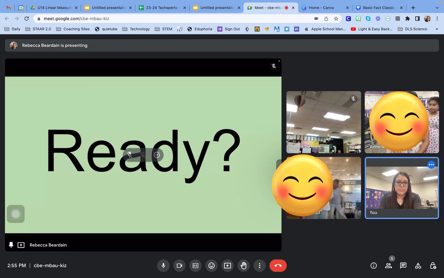The image size is (444, 278).
Task: Switch to the Google Calendar pinned tab
Action: tap(21, 8)
